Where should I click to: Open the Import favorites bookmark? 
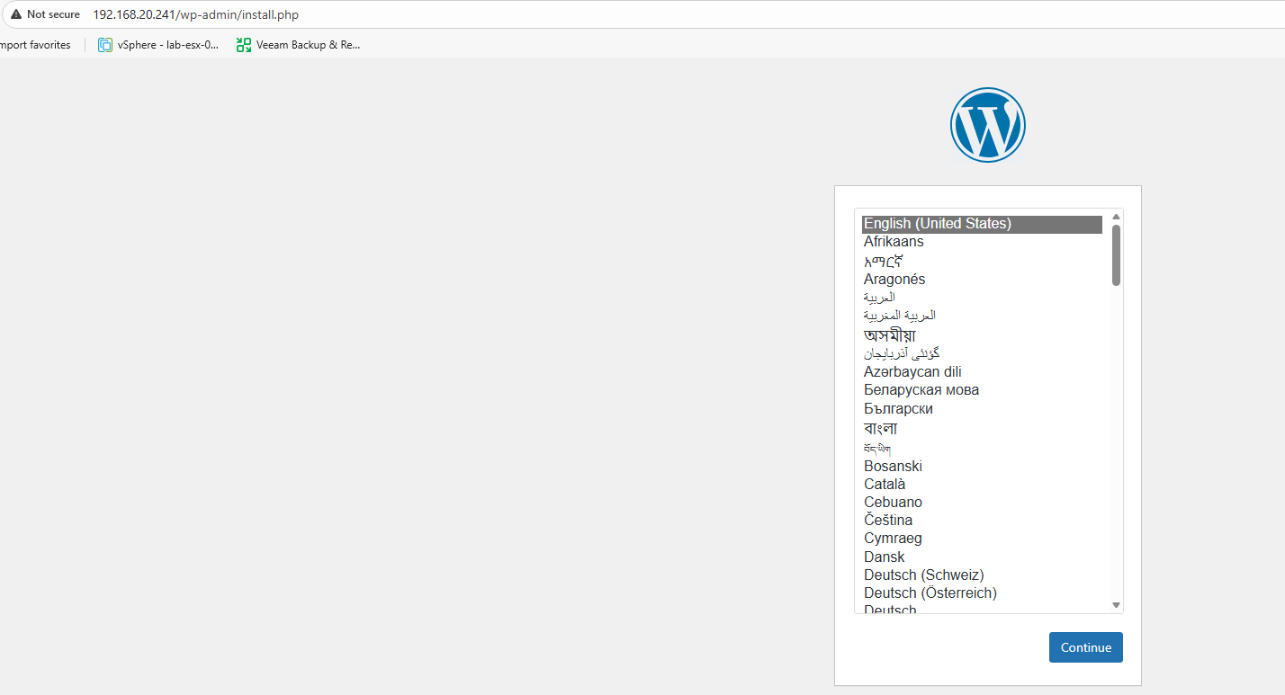pyautogui.click(x=35, y=45)
